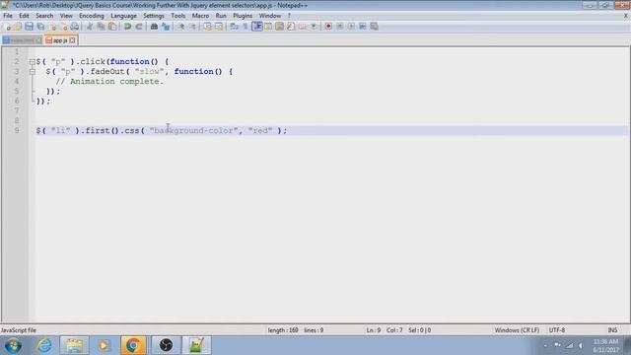Collapse the fold marker on line 2

point(32,62)
